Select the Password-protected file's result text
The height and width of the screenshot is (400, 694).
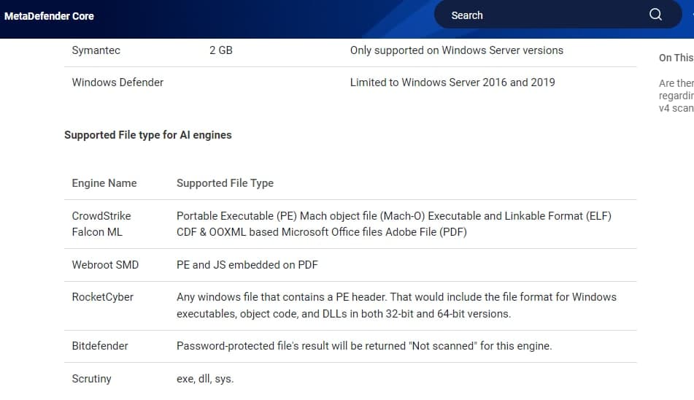[x=364, y=346]
